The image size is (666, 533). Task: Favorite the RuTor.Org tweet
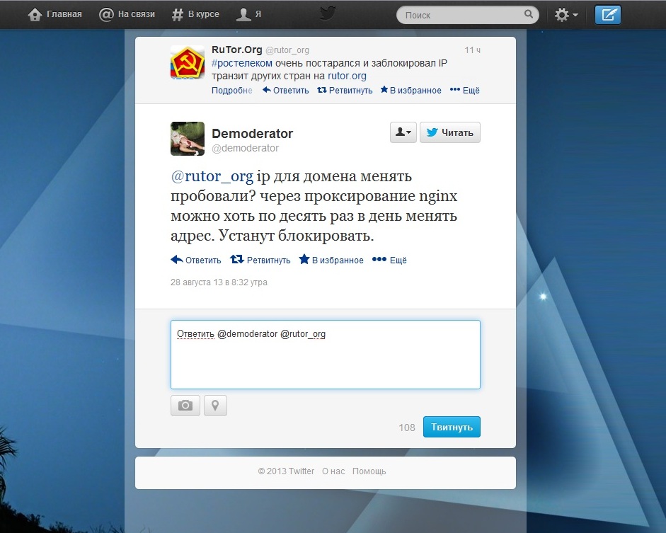pyautogui.click(x=411, y=91)
